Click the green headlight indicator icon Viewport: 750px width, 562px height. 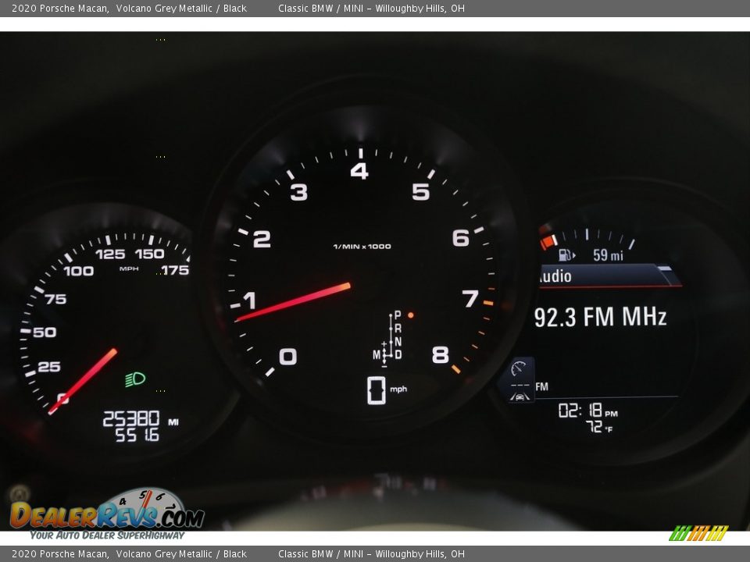pos(135,379)
